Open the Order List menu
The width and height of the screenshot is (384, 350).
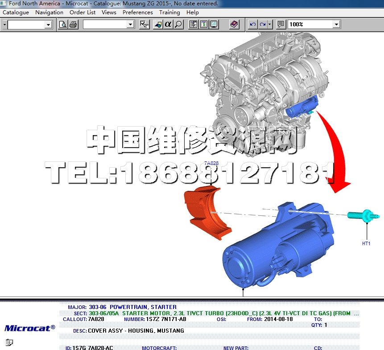click(83, 12)
